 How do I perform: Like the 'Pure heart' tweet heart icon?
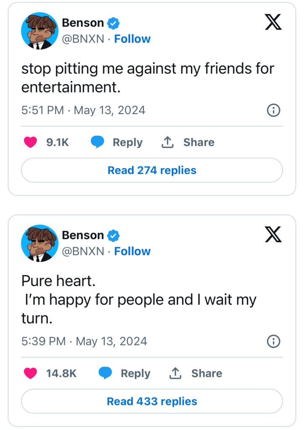[30, 373]
